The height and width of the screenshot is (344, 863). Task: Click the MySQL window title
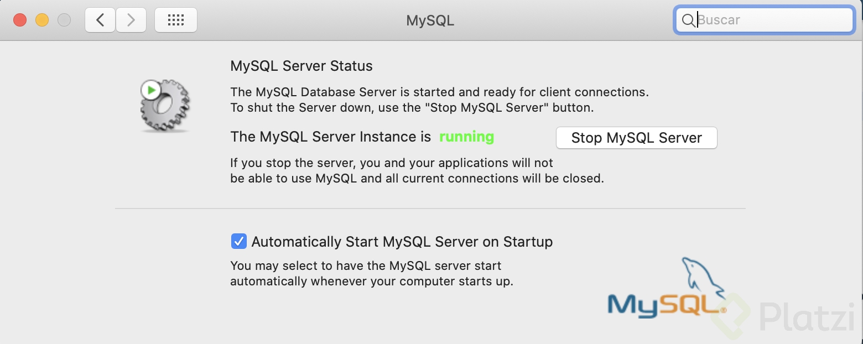[x=430, y=20]
